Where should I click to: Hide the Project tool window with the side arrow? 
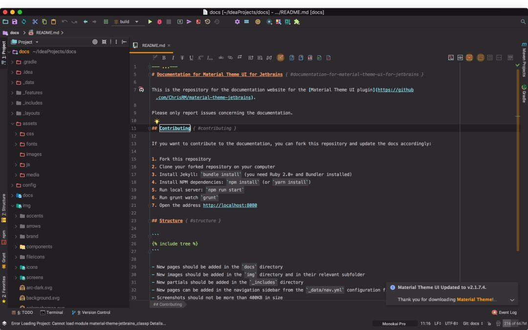tap(124, 42)
